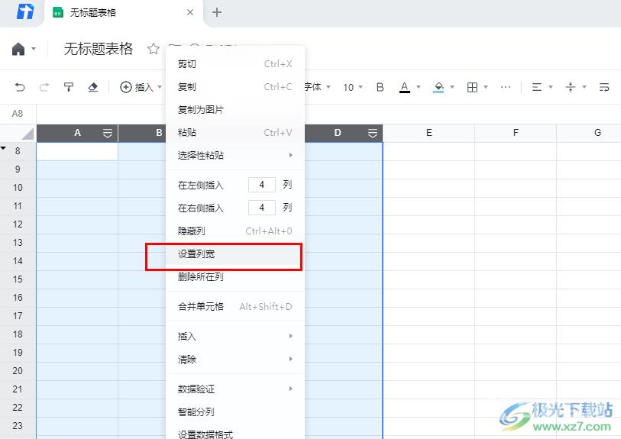Screen dimensions: 621x439
Task: Click the A8 cell name box
Action: (18, 114)
